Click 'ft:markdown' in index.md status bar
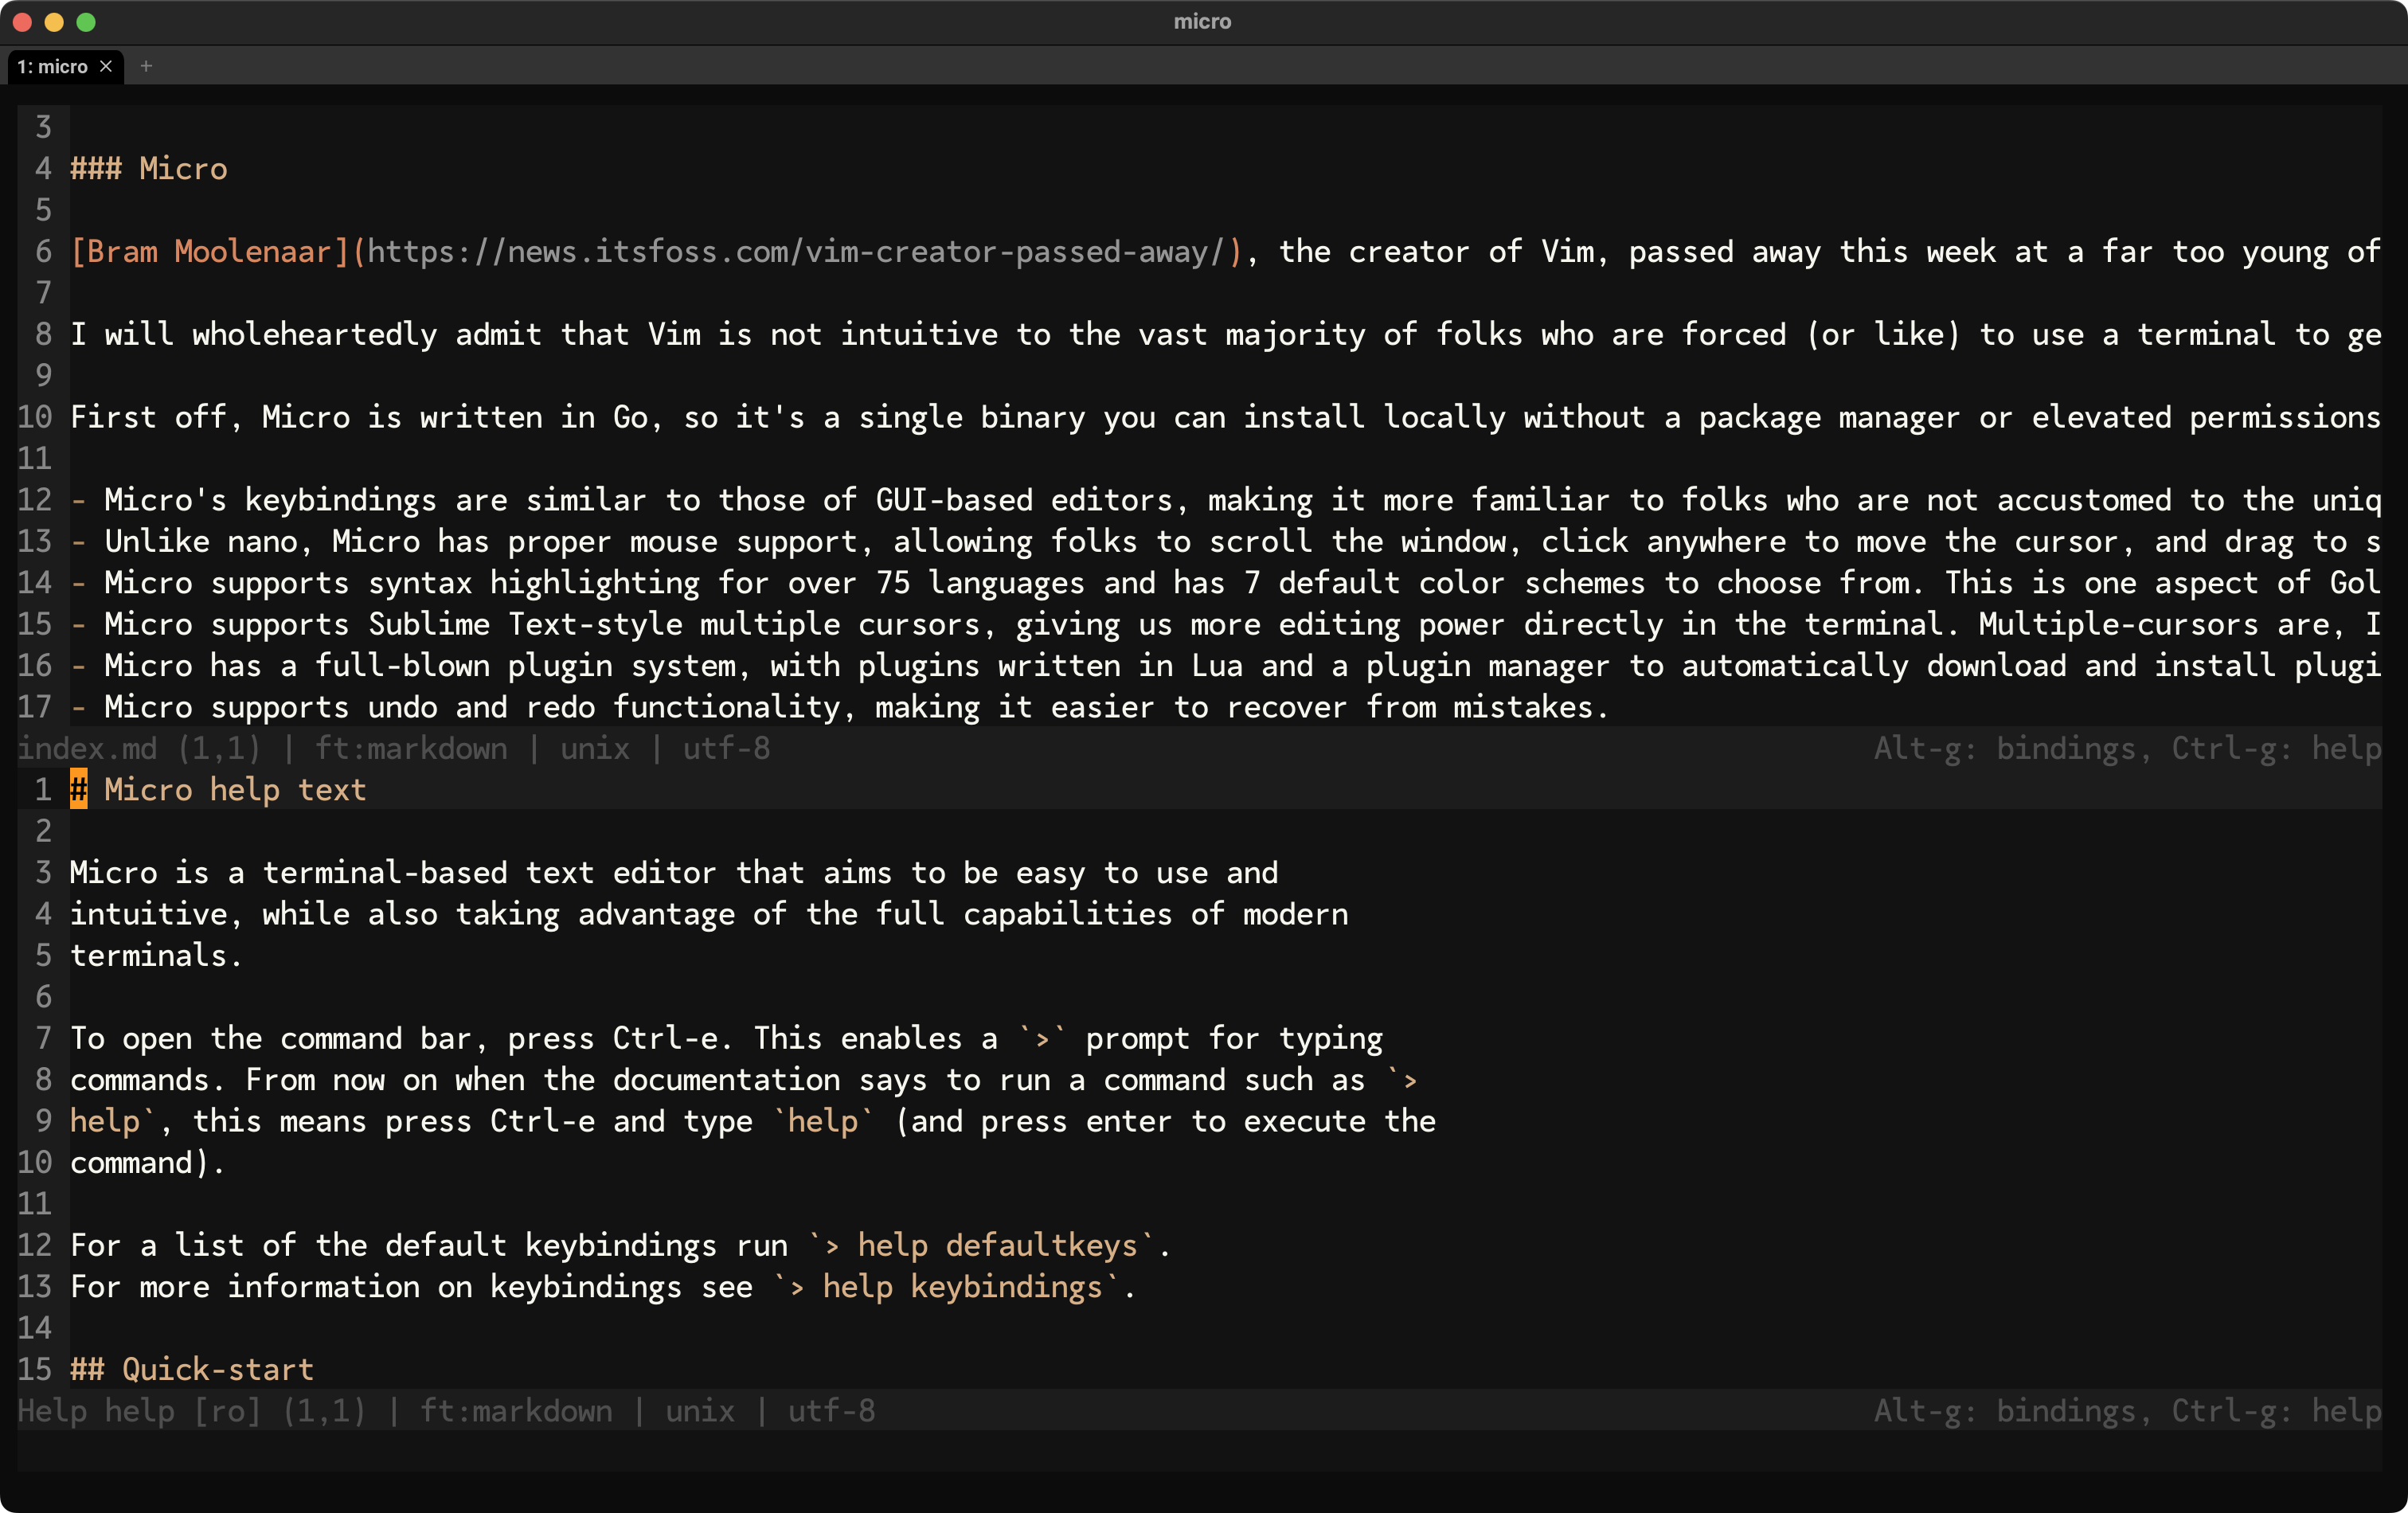This screenshot has height=1513, width=2408. [411, 748]
